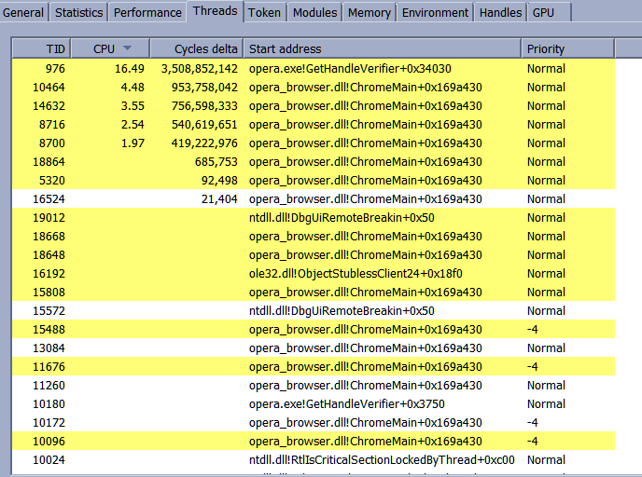
Task: Click CPU value 2.54
Action: [133, 125]
